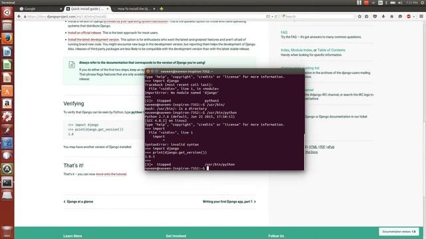Image resolution: width=426 pixels, height=239 pixels.
Task: Save the page to Pocket
Action: click(x=375, y=17)
